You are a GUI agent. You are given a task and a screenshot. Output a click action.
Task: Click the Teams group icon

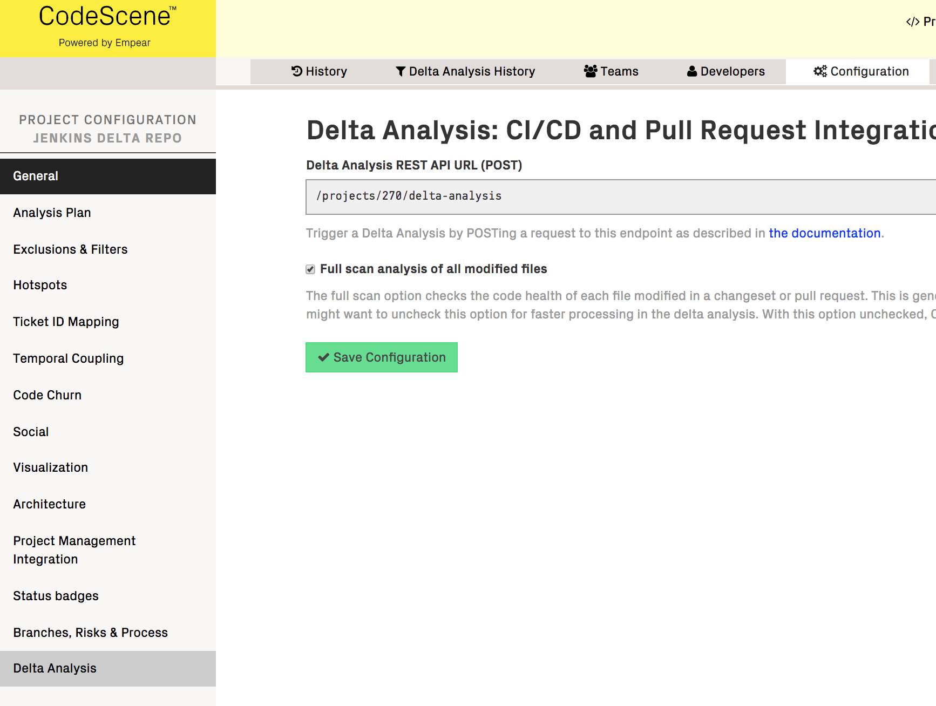[x=591, y=71]
